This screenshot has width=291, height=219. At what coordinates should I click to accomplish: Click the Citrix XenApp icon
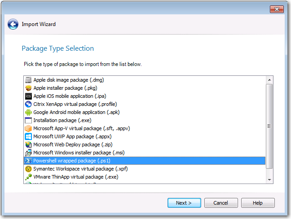(x=28, y=104)
